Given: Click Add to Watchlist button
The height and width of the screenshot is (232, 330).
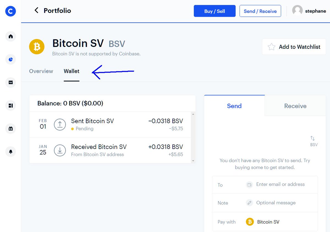Looking at the screenshot, I should pos(294,47).
